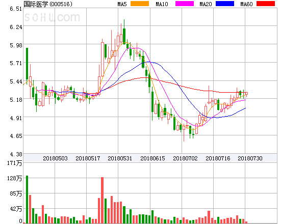Click the 5.18 price axis label
This screenshot has height=224, width=306.
point(16,100)
